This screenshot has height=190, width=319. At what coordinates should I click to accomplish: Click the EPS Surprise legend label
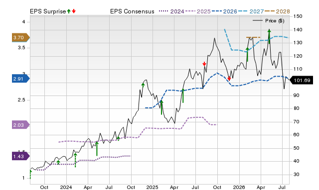pyautogui.click(x=48, y=11)
